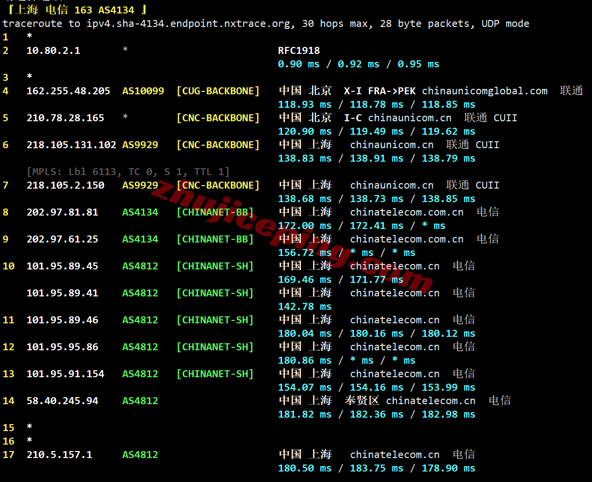Viewport: 592px width, 482px height.
Task: Click IP address 101.95.91.154
Action: (x=65, y=374)
